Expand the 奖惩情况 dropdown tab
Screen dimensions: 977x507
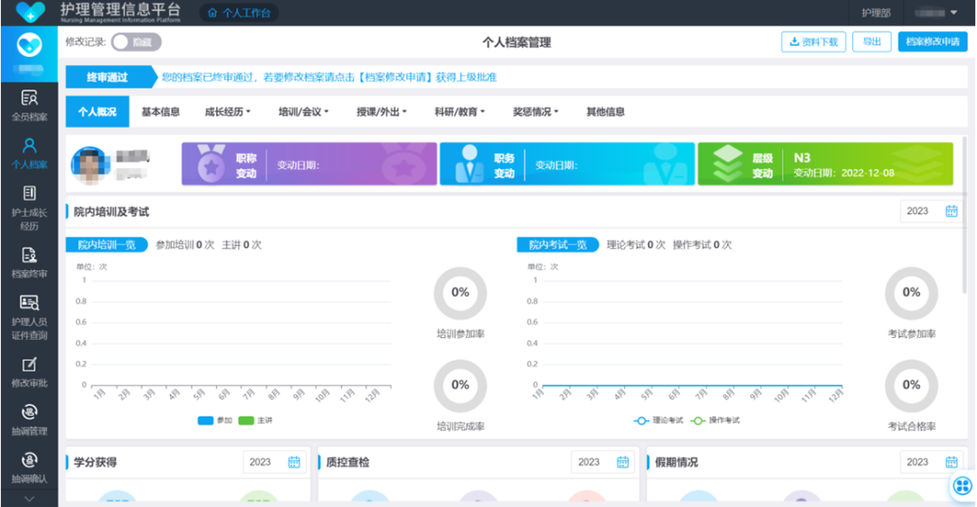[x=536, y=112]
